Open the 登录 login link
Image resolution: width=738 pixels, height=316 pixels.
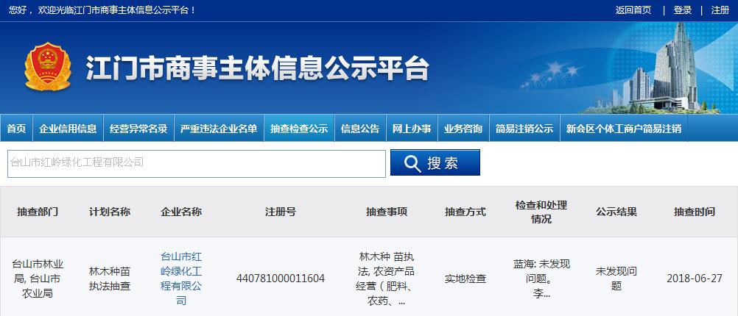tap(683, 10)
